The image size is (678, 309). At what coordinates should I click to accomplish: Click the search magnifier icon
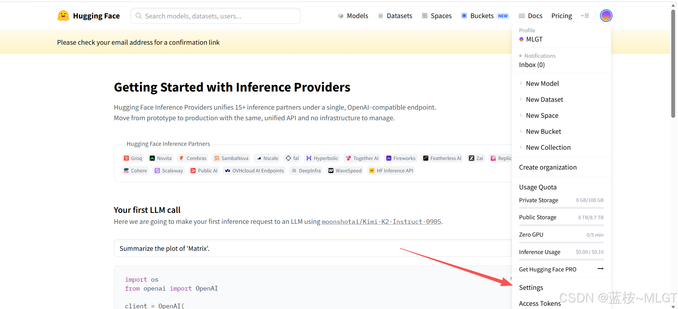point(139,16)
